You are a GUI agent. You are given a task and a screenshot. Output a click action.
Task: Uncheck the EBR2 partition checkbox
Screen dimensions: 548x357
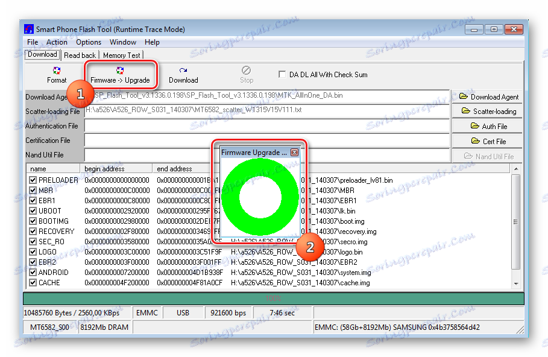point(33,262)
